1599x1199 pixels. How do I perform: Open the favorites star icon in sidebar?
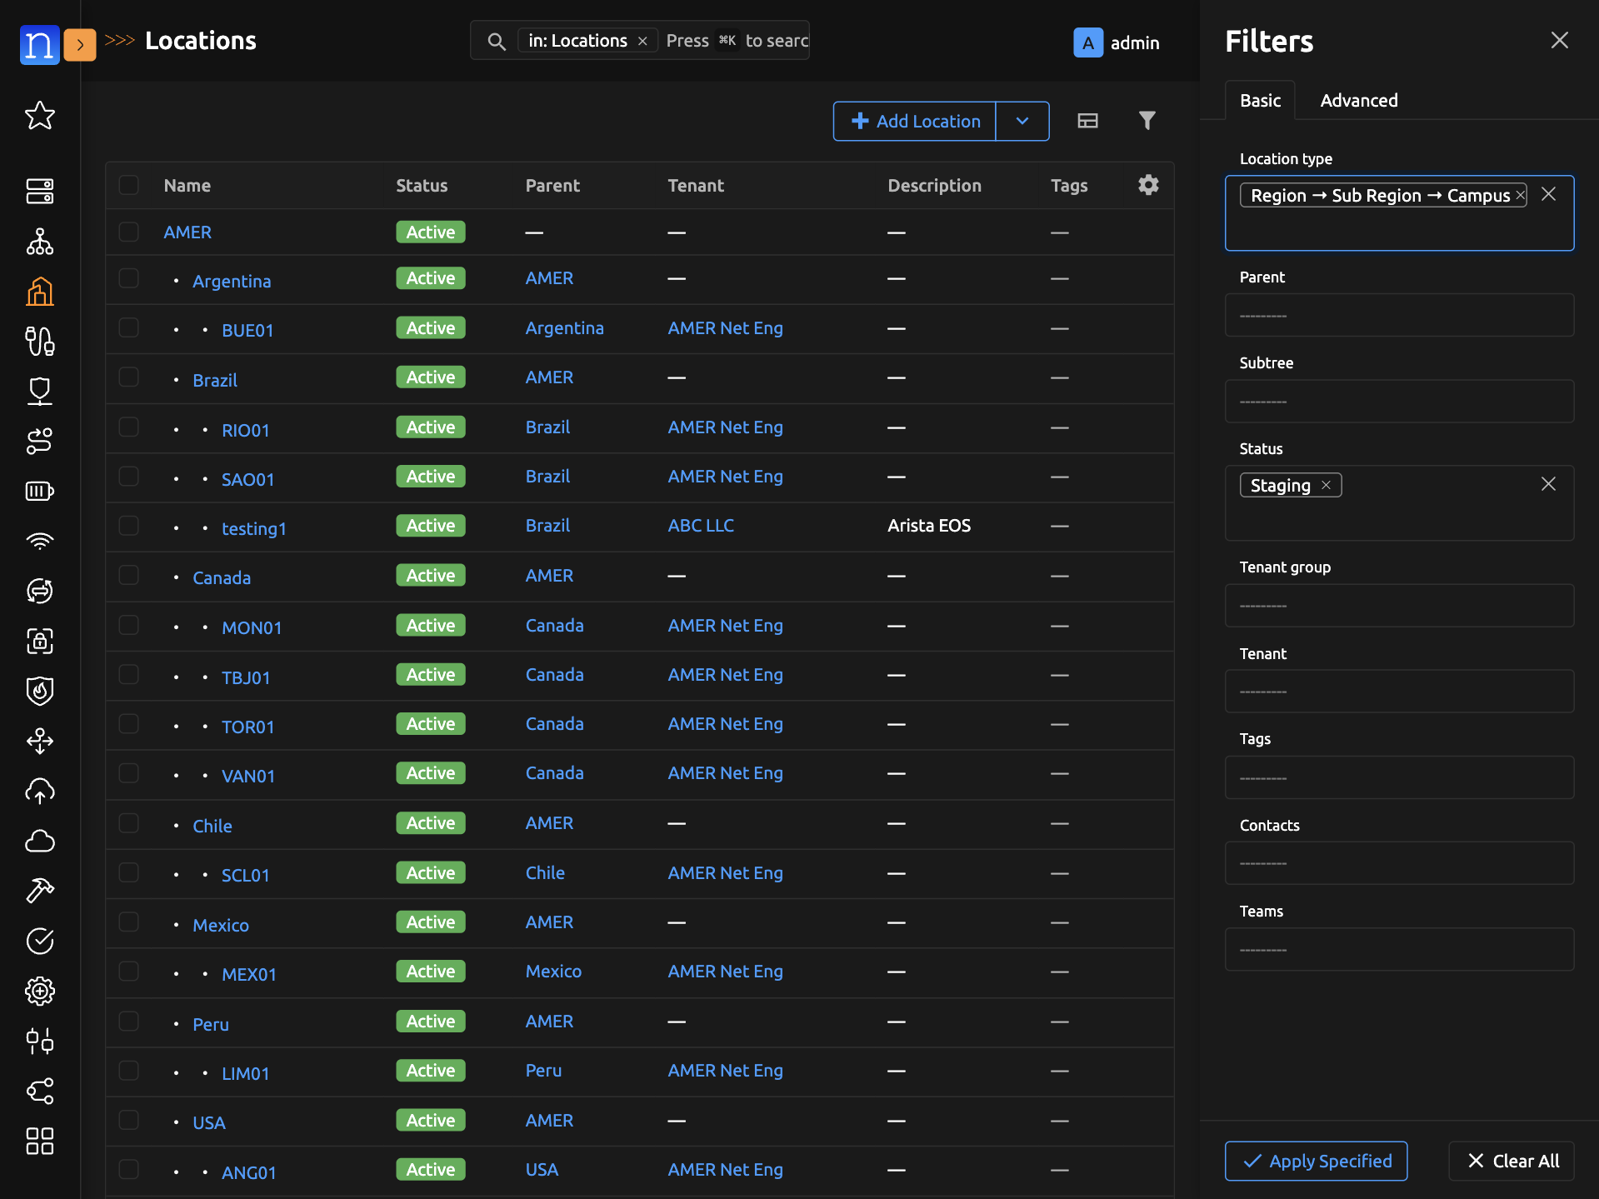click(x=39, y=116)
